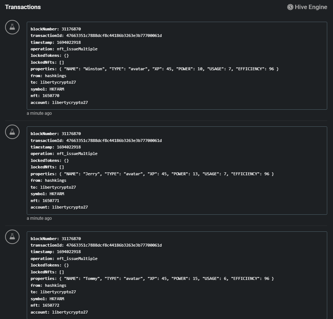Click the Transactions heading

tap(23, 7)
